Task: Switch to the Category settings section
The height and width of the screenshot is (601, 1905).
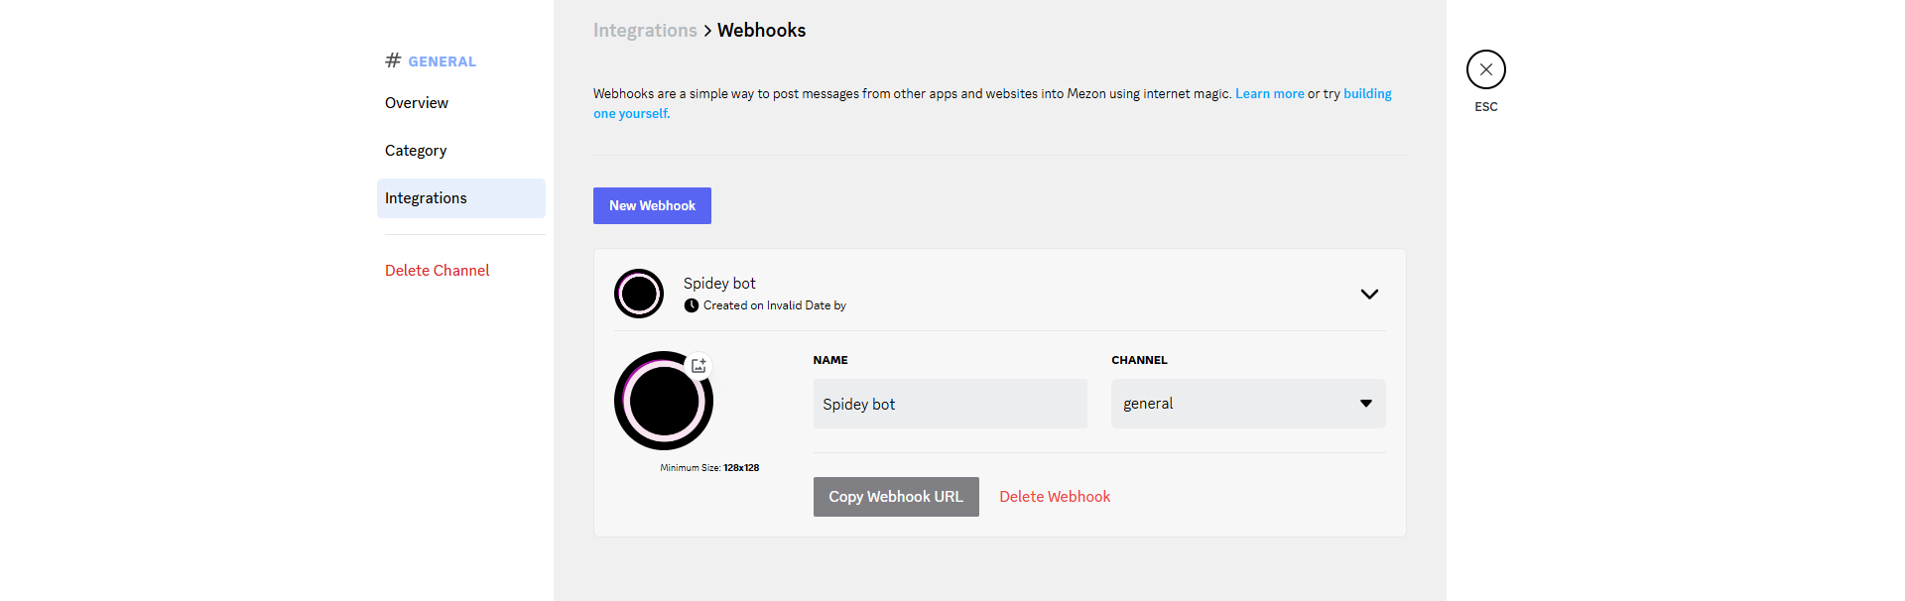Action: (x=416, y=151)
